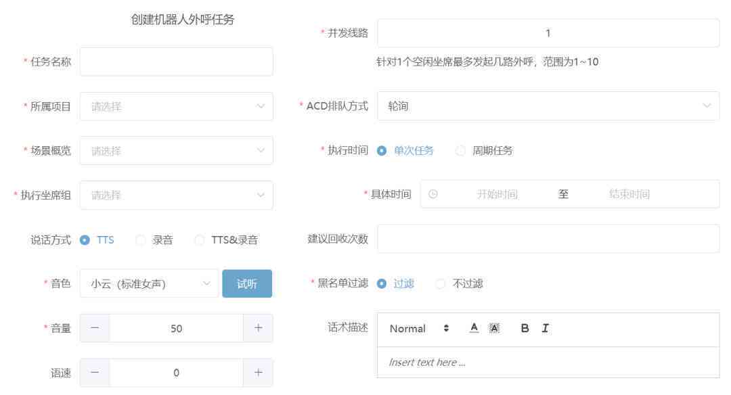Increase volume with the plus button
Image resolution: width=731 pixels, height=395 pixels.
[258, 328]
